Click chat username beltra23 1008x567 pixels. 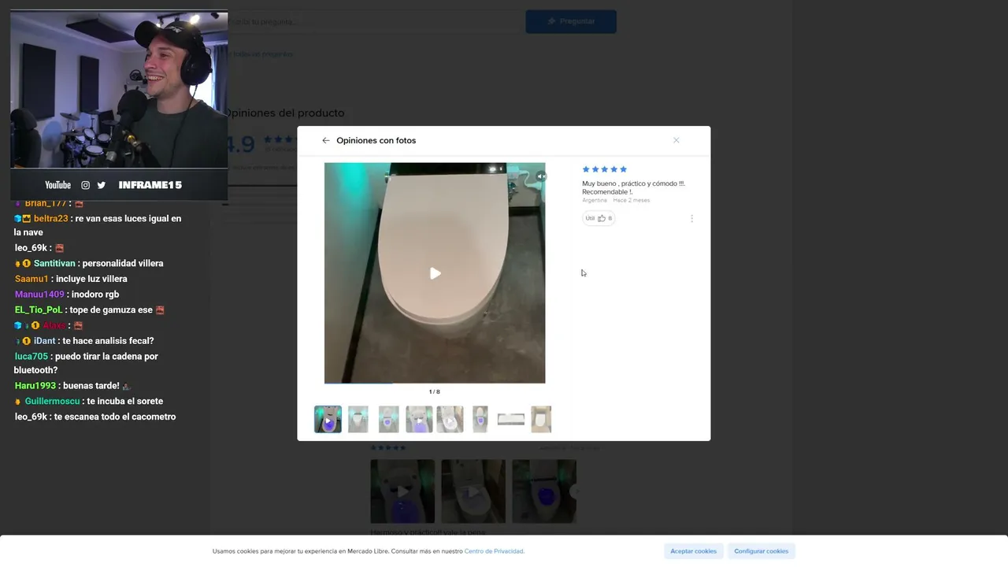(51, 218)
